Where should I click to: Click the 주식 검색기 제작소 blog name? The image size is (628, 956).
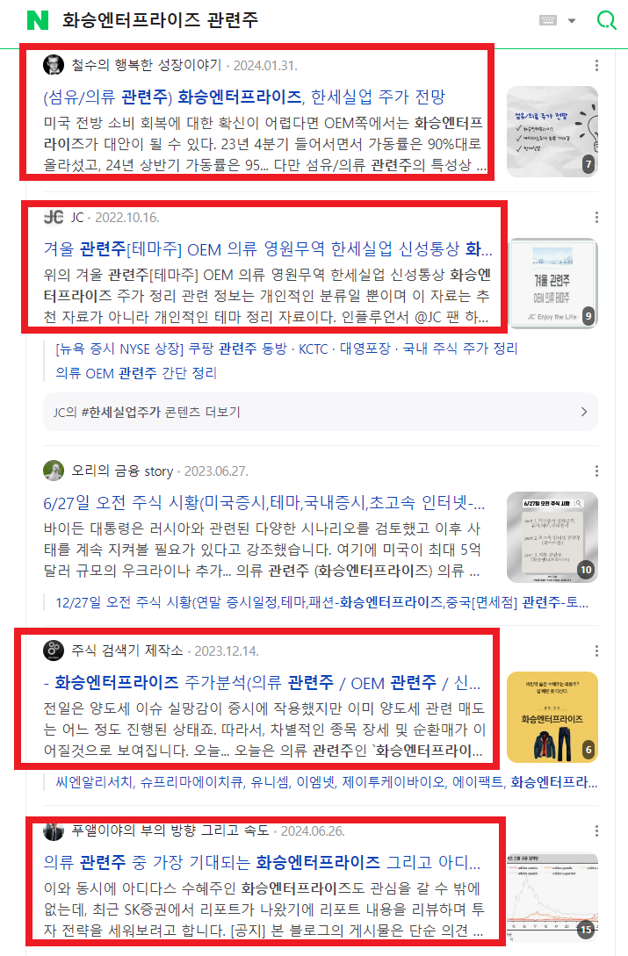tap(127, 651)
